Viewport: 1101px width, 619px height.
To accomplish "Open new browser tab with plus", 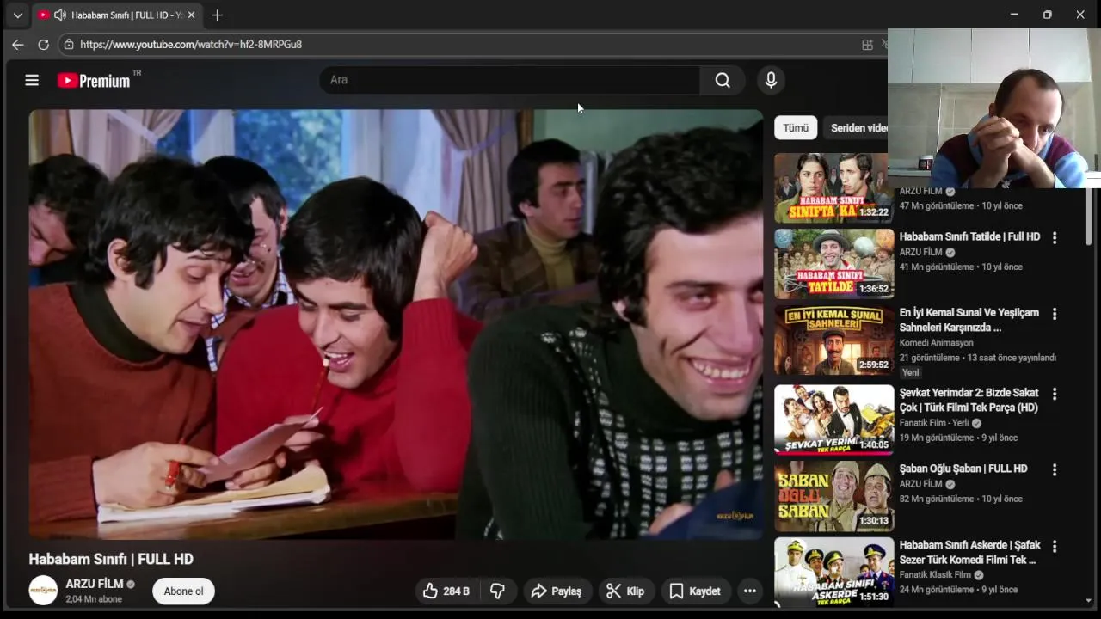I will 217,15.
